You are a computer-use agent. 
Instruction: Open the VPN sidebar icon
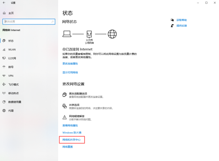pos(4,76)
